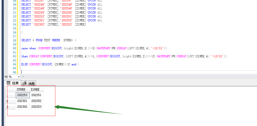Open the 90 % zoom dropdown
Screen dimensions: 257x126
(x=19, y=77)
